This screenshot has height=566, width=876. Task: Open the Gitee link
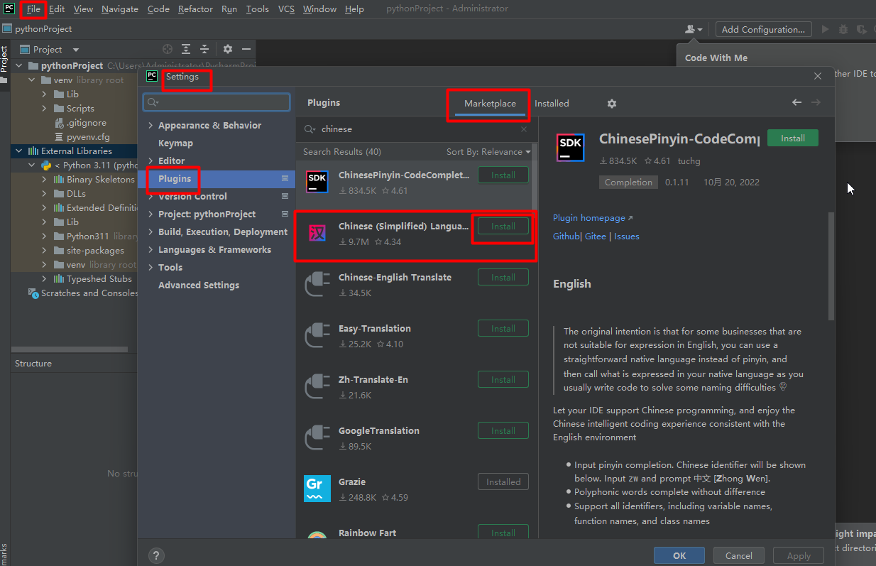point(596,236)
